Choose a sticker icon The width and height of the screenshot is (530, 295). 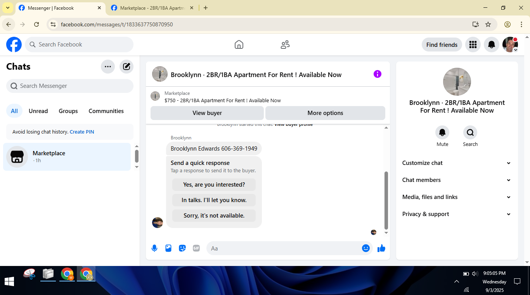[182, 248]
